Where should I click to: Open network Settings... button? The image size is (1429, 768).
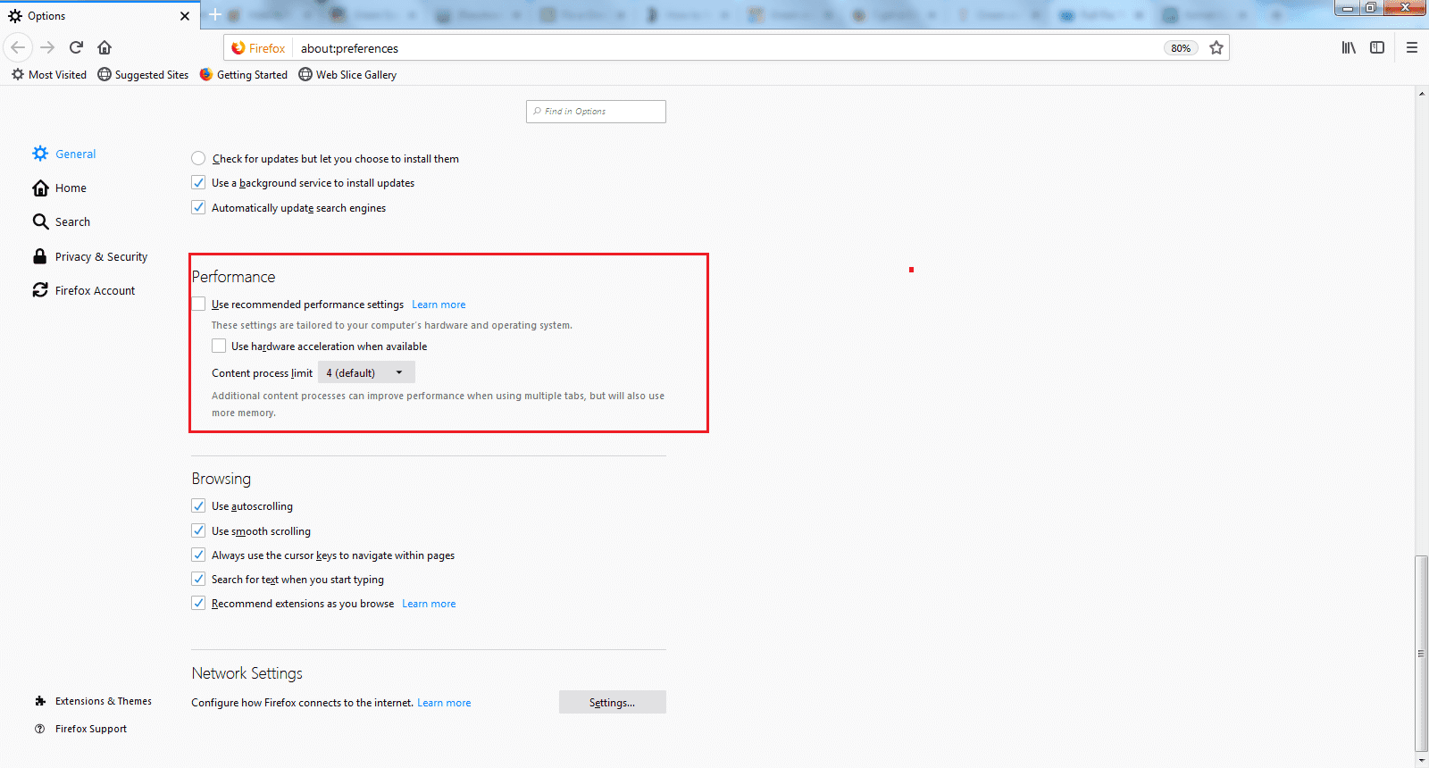pyautogui.click(x=612, y=703)
